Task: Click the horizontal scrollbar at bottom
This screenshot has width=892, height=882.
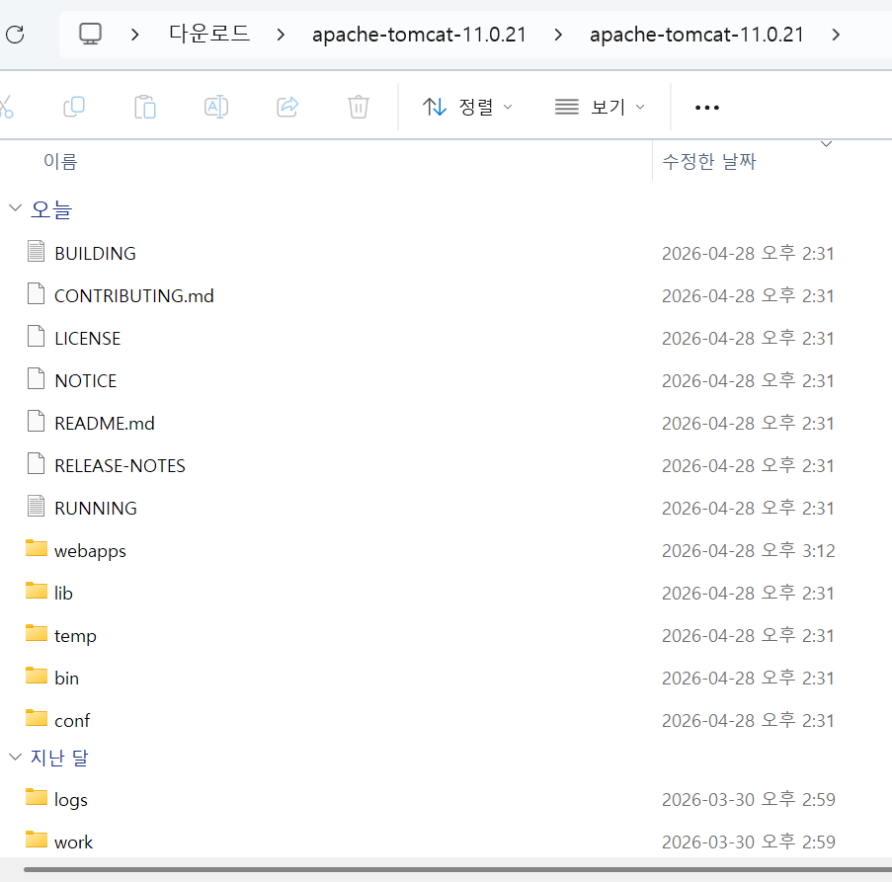Action: point(457,869)
